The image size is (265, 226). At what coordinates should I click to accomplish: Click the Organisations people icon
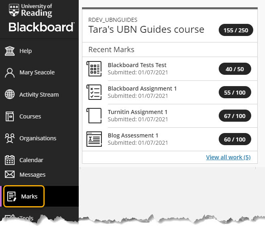[x=10, y=138]
